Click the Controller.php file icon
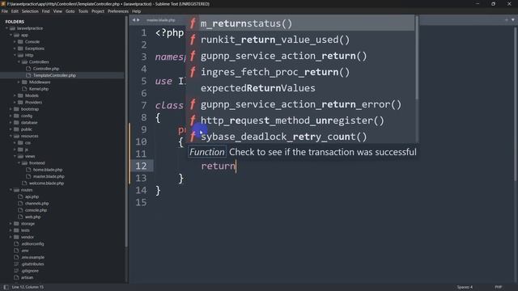This screenshot has height=291, width=518. (x=28, y=69)
